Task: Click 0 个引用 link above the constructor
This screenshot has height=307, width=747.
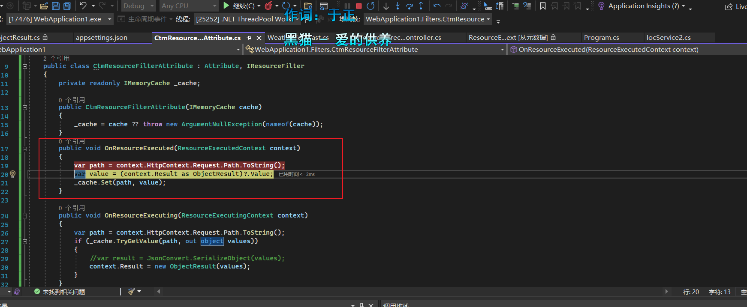Action: click(72, 100)
